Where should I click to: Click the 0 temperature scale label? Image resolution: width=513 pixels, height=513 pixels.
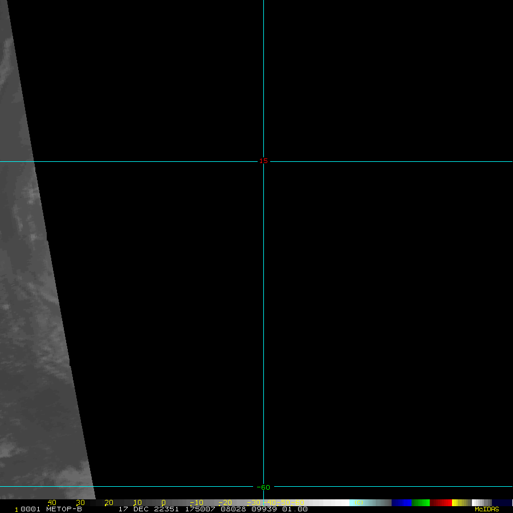pos(164,503)
